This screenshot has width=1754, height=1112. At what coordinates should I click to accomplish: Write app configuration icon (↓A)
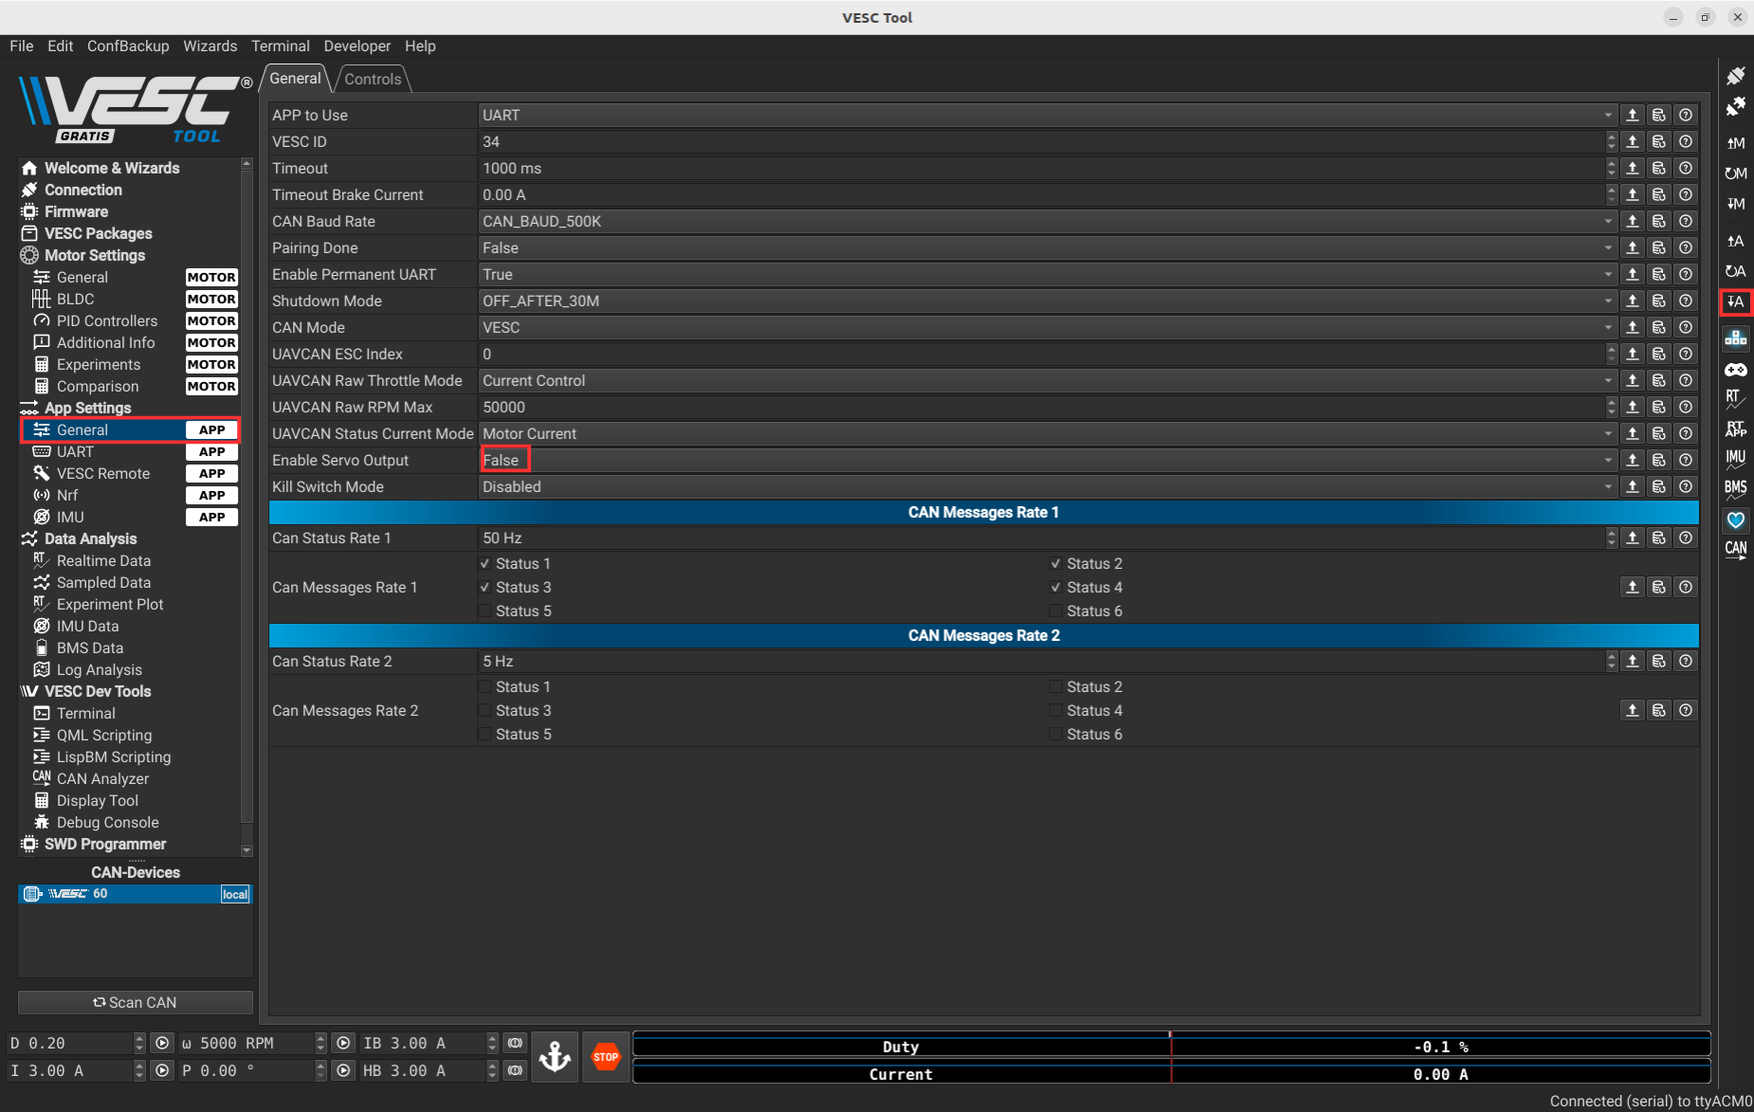pos(1735,302)
